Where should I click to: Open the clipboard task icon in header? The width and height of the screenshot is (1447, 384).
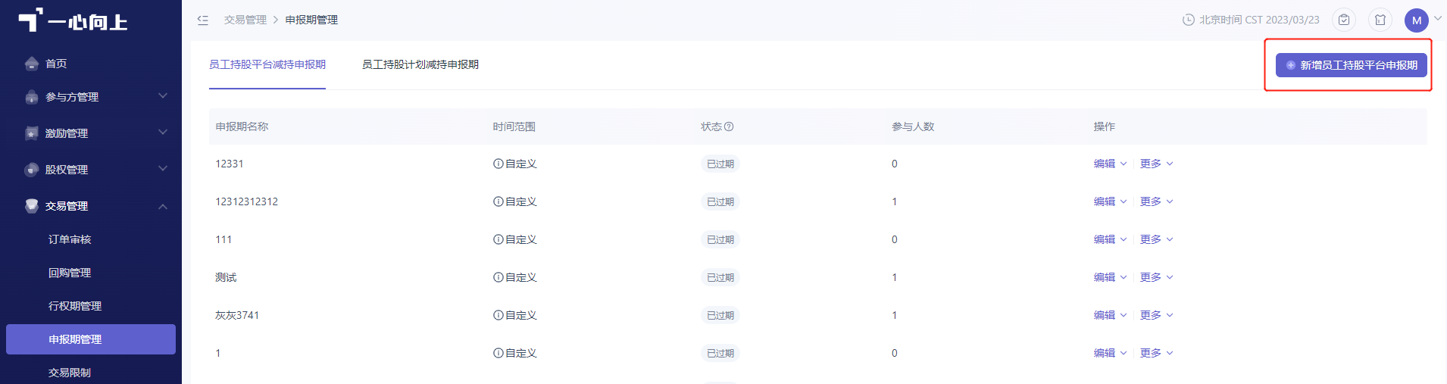pyautogui.click(x=1344, y=20)
